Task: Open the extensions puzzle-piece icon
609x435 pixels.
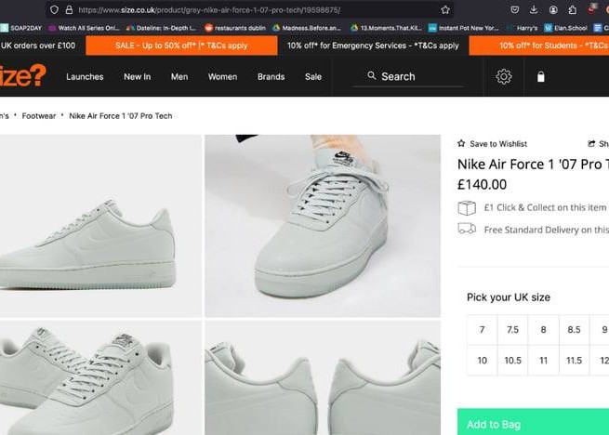Action: (572, 9)
